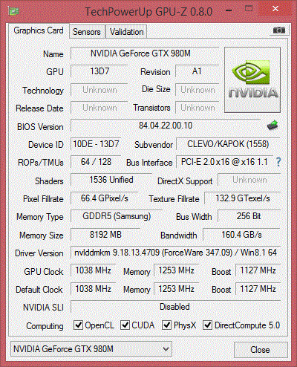Switch to the Validation tab
The width and height of the screenshot is (297, 367).
126,32
